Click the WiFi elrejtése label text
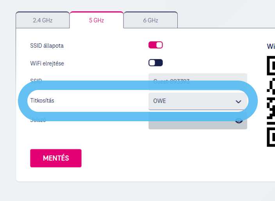The height and width of the screenshot is (201, 275). [x=47, y=63]
